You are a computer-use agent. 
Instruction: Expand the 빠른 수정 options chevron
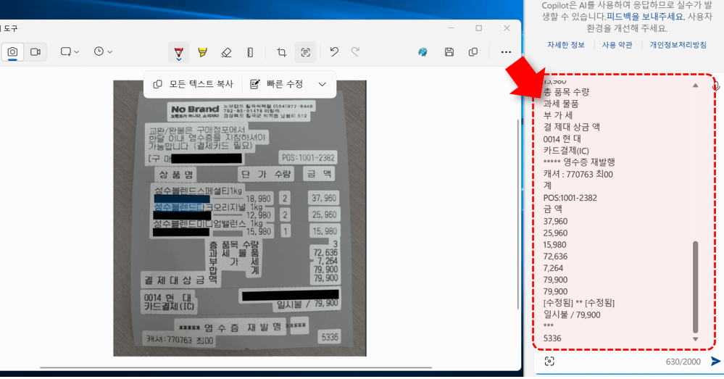[x=323, y=84]
